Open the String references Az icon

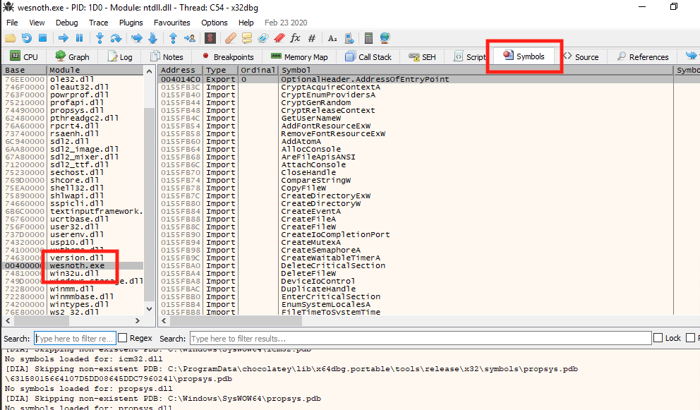(x=332, y=38)
